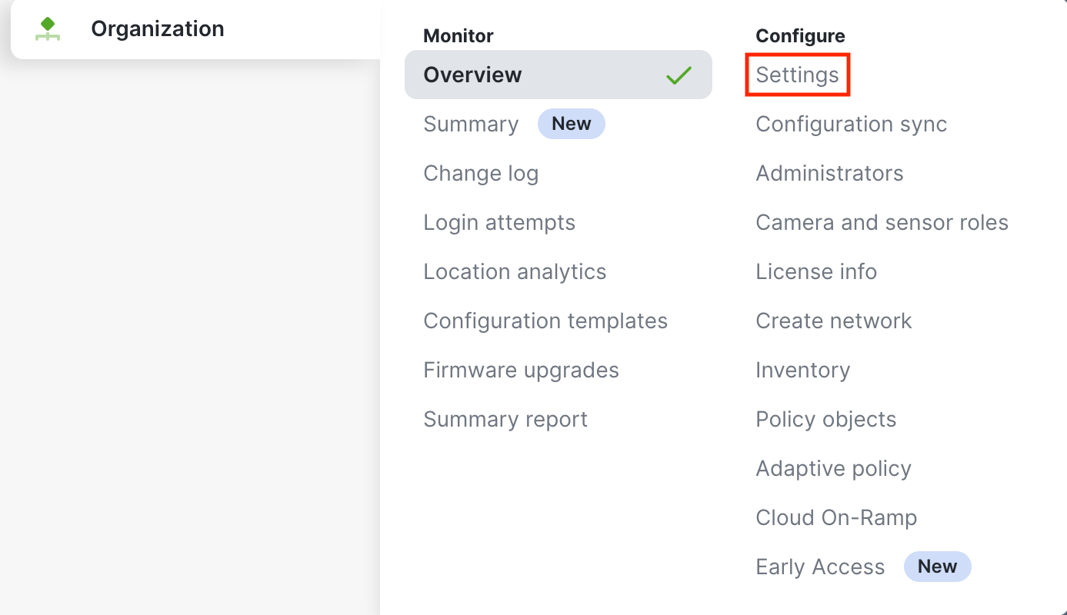Screen dimensions: 1067x615
Task: View the Summary report
Action: tap(505, 420)
